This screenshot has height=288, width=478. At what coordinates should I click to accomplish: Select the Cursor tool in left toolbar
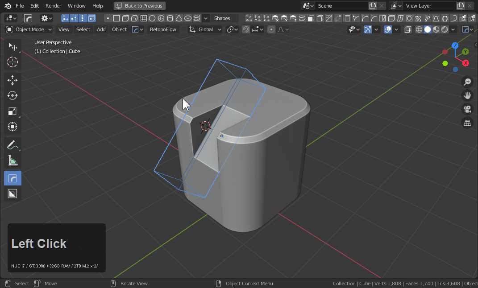pyautogui.click(x=12, y=62)
